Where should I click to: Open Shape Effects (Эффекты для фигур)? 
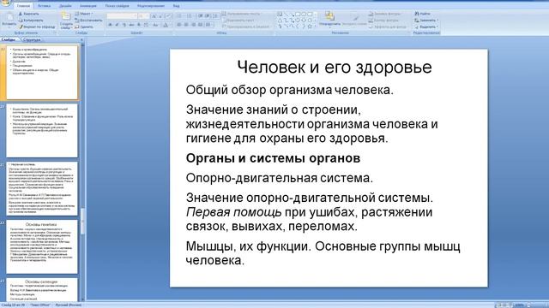387,27
